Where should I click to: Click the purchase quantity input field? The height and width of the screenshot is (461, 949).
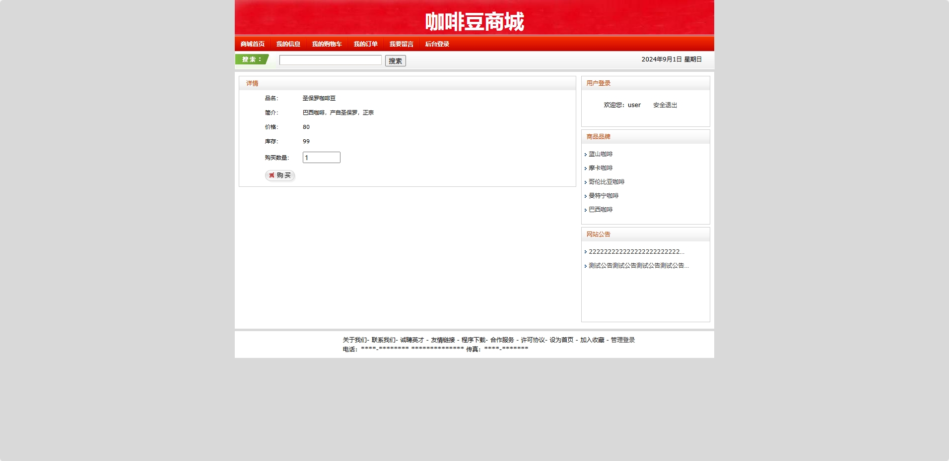pos(321,157)
